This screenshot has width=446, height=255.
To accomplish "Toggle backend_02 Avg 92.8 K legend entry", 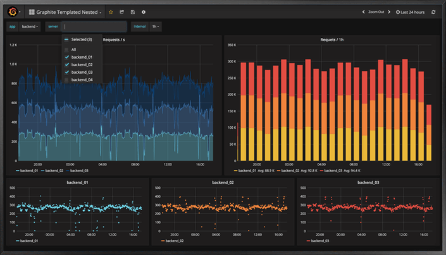I will pos(297,170).
